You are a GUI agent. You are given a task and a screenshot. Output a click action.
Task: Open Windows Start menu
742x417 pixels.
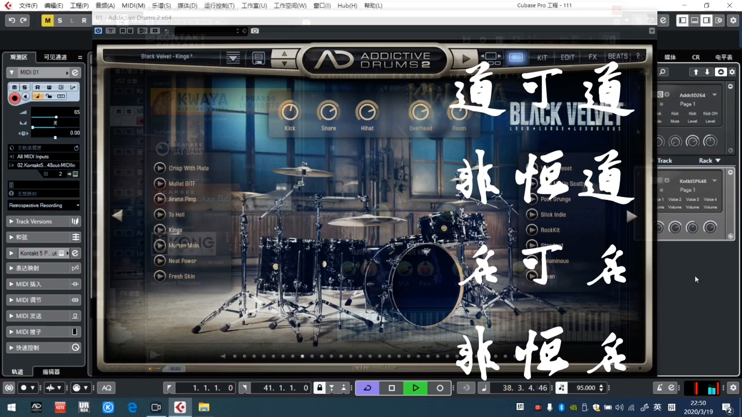[11, 408]
